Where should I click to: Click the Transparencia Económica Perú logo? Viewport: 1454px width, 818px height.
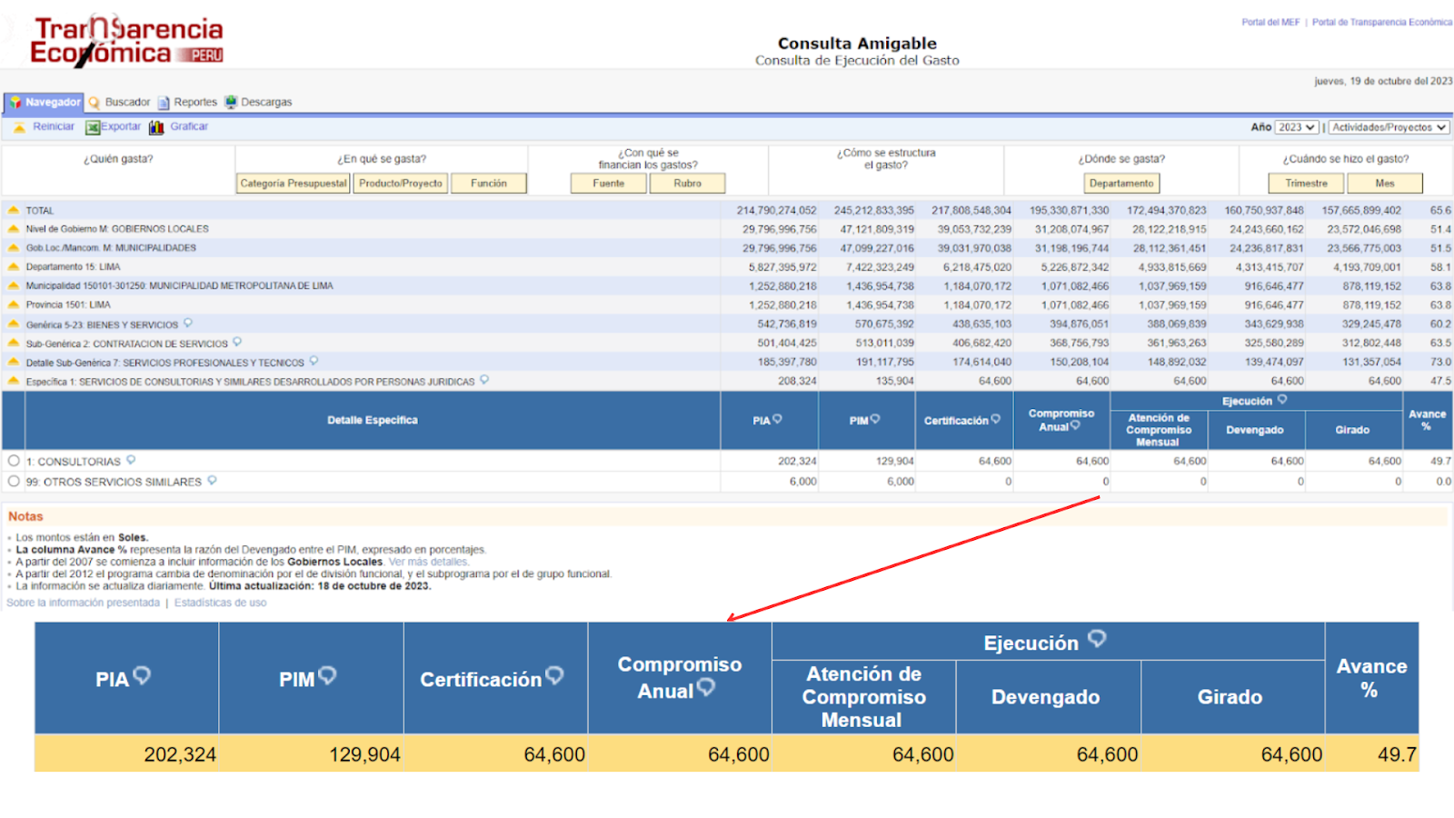point(126,42)
